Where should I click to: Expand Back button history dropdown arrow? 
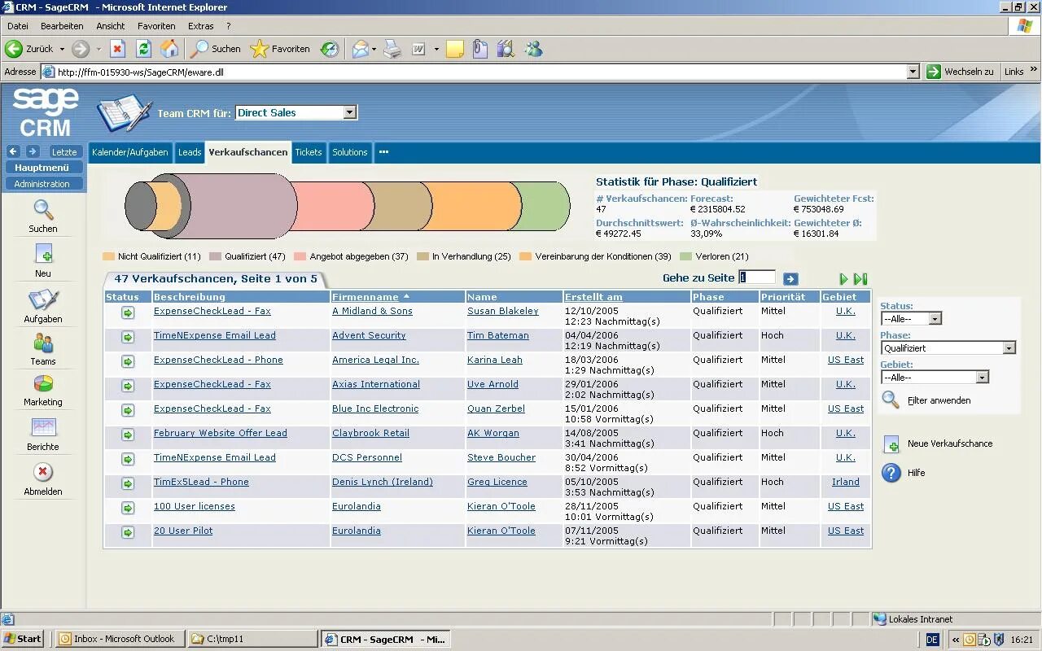60,49
